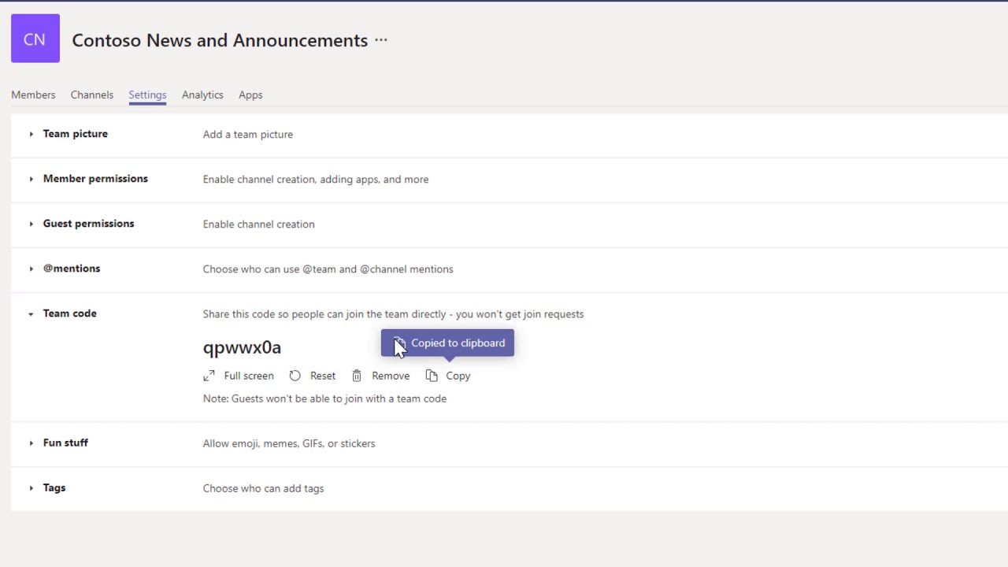Click Allow emoji, memes, GIFs text

[289, 443]
